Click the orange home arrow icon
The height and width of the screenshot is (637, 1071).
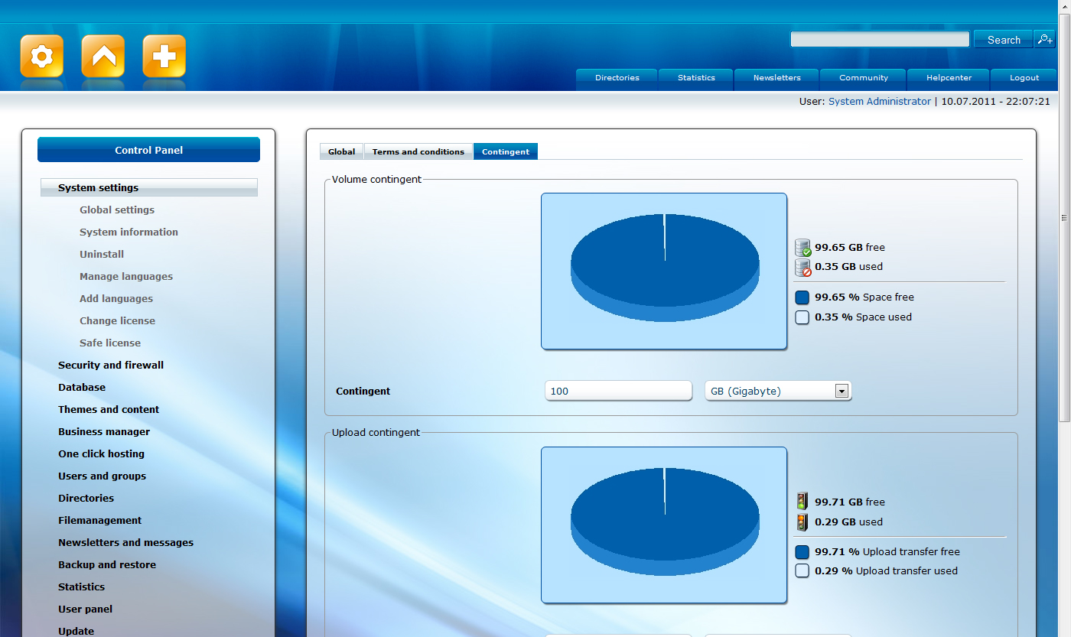coord(103,56)
